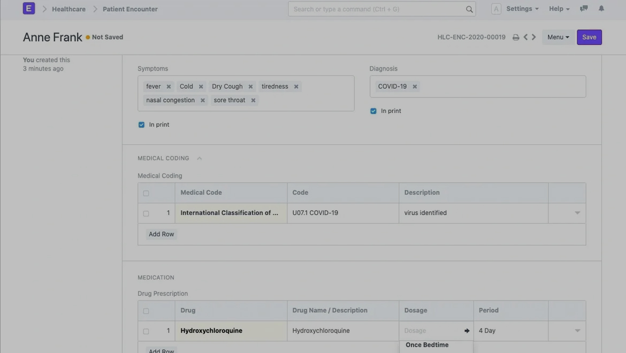The height and width of the screenshot is (353, 626).
Task: Open the chat messages icon
Action: pos(584,9)
